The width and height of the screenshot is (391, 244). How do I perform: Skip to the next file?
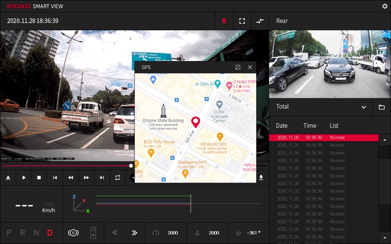[x=102, y=178]
